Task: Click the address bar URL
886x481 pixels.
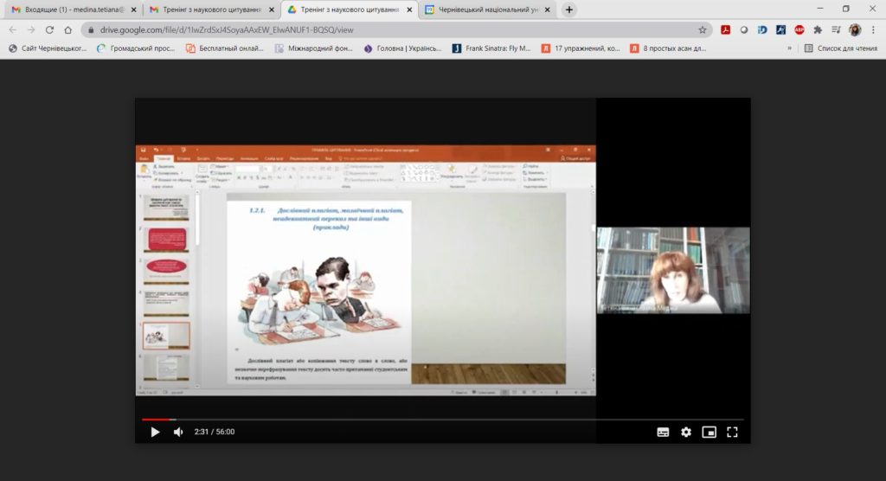Action: (227, 30)
